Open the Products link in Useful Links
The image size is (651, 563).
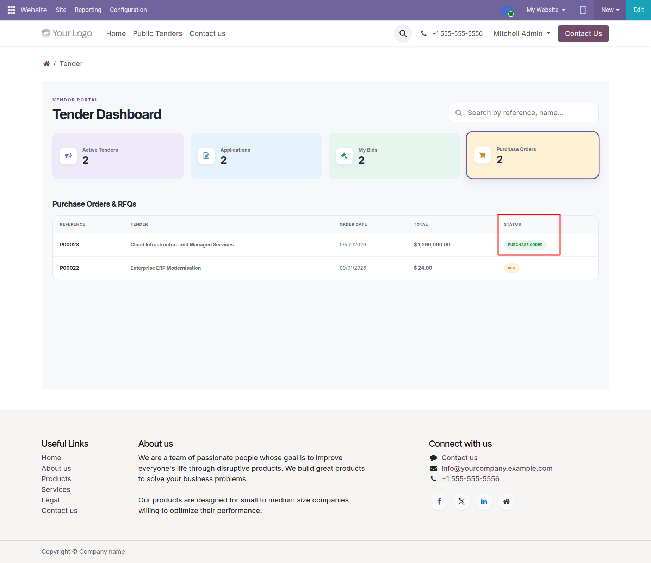tap(56, 479)
